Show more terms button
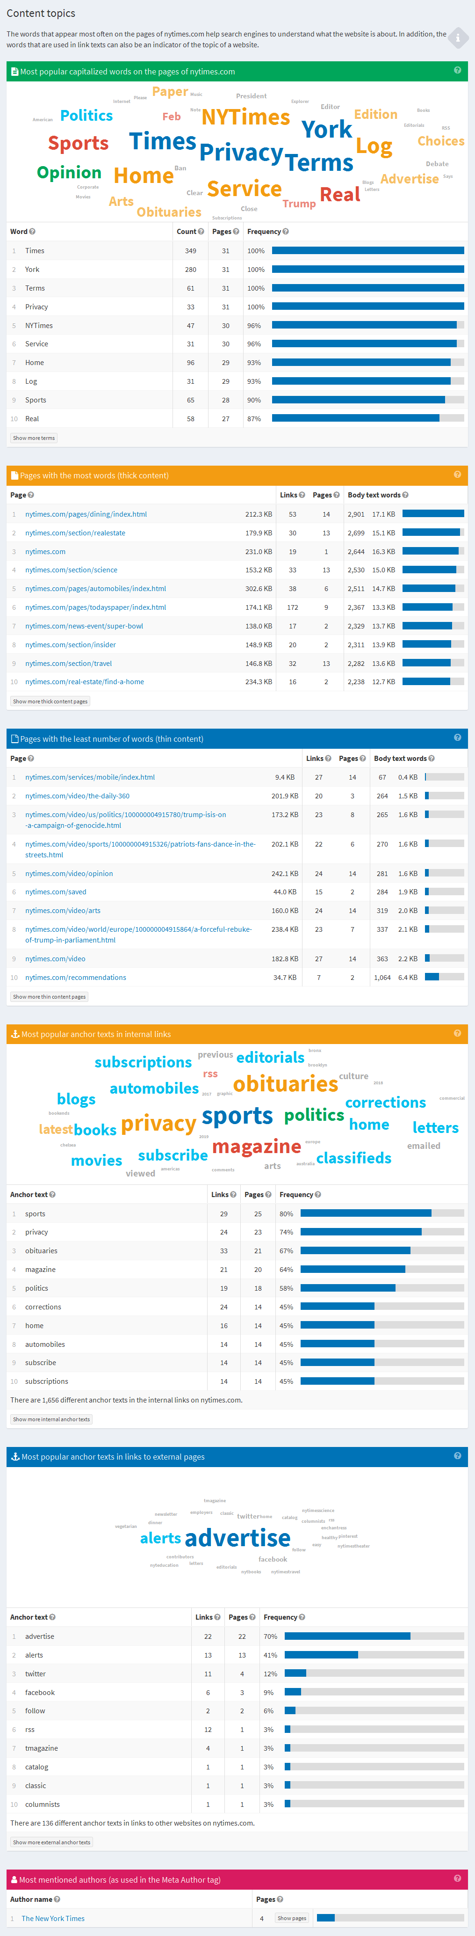This screenshot has height=1936, width=475. pyautogui.click(x=34, y=438)
